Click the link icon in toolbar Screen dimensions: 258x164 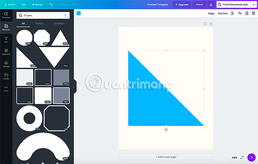240,13
